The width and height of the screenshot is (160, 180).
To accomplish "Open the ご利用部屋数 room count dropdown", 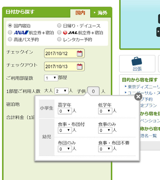I will pyautogui.click(x=51, y=78).
